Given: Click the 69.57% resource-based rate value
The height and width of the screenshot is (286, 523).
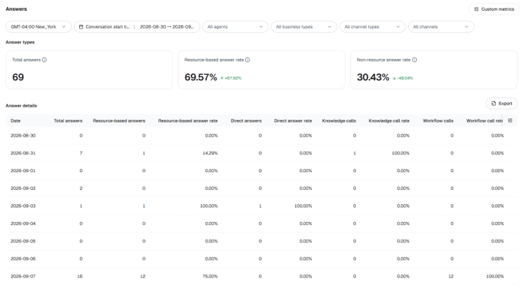Looking at the screenshot, I should pyautogui.click(x=200, y=78).
